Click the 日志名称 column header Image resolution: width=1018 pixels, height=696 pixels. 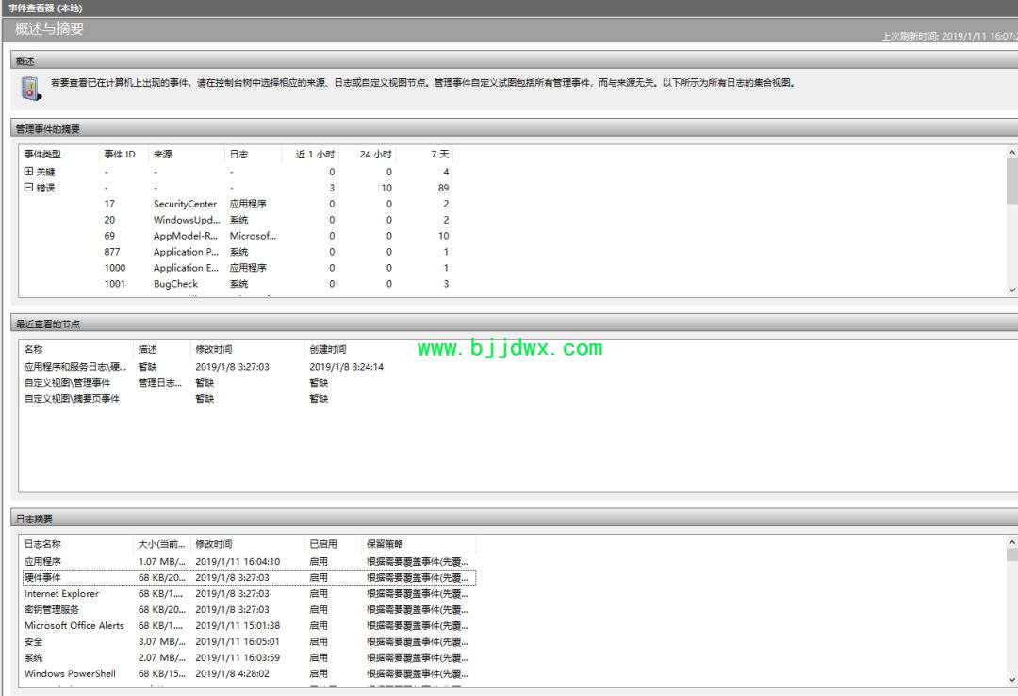(76, 544)
